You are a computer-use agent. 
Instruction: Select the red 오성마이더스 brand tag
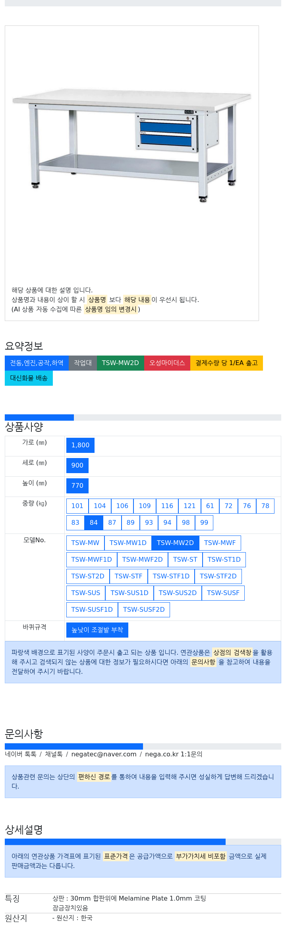[167, 363]
